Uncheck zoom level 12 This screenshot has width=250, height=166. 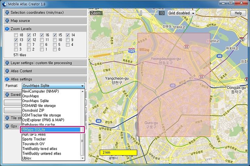[x=29, y=40]
